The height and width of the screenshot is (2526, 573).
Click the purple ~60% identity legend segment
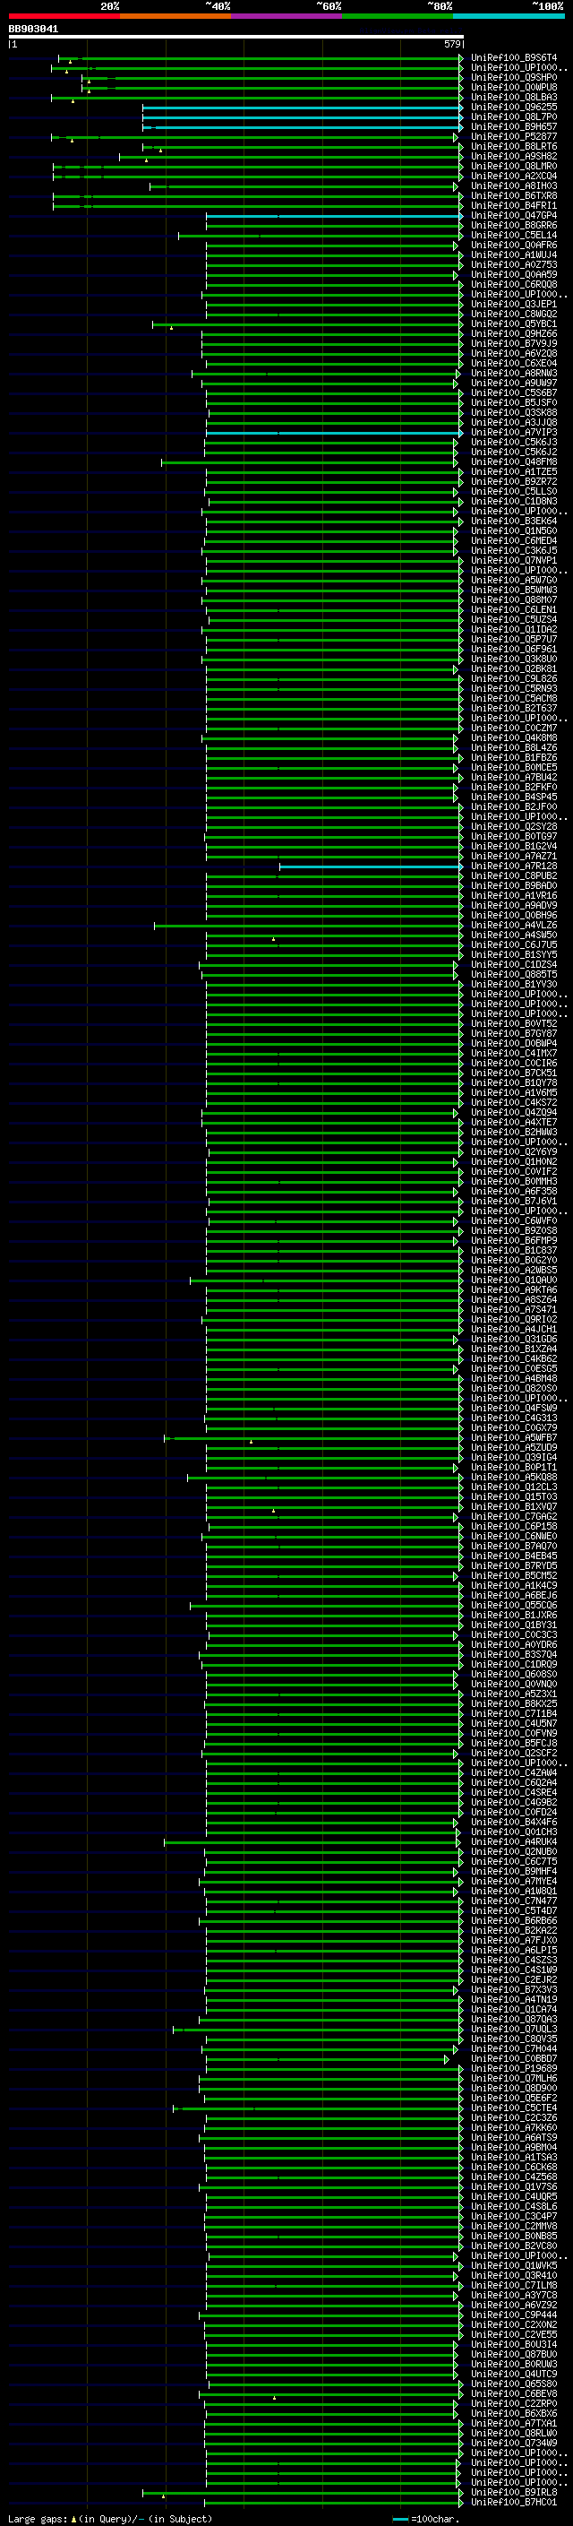click(x=287, y=16)
